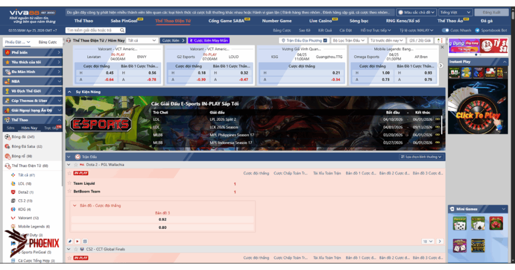Switch to the Sớm tab
Screen dimensions: 515x270
coord(10,128)
